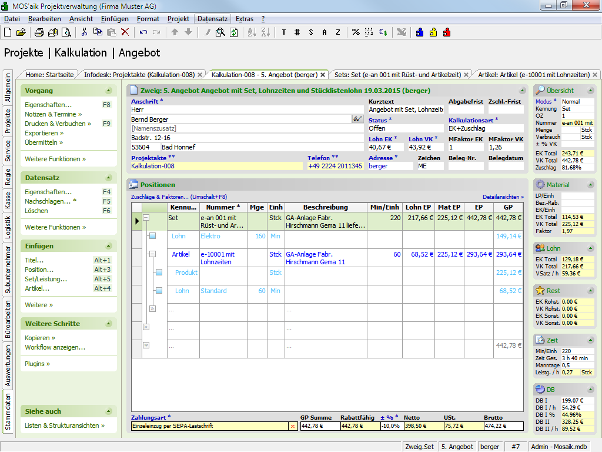Screen dimensions: 602x452
Task: Open the Extras menu
Action: coord(245,19)
